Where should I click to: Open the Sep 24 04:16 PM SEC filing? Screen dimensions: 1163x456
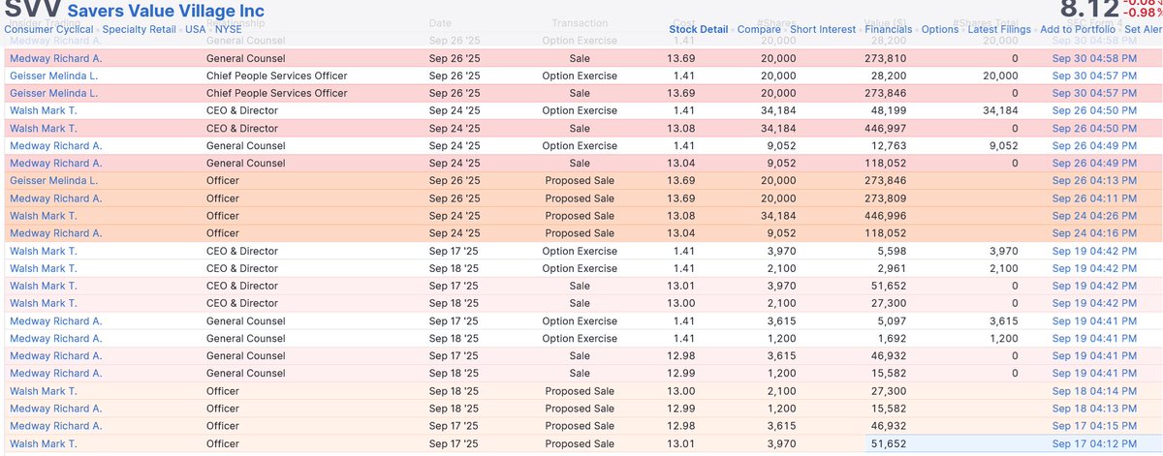point(1095,232)
